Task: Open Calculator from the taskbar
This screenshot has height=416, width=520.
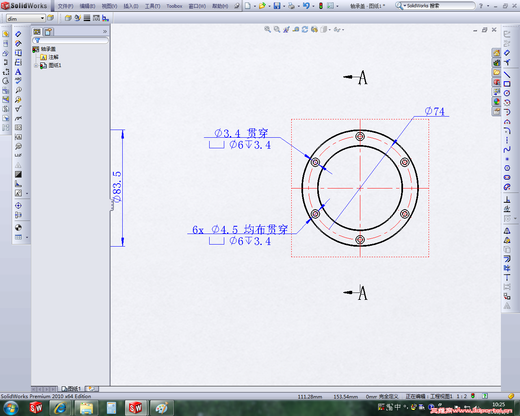Action: coord(111,407)
